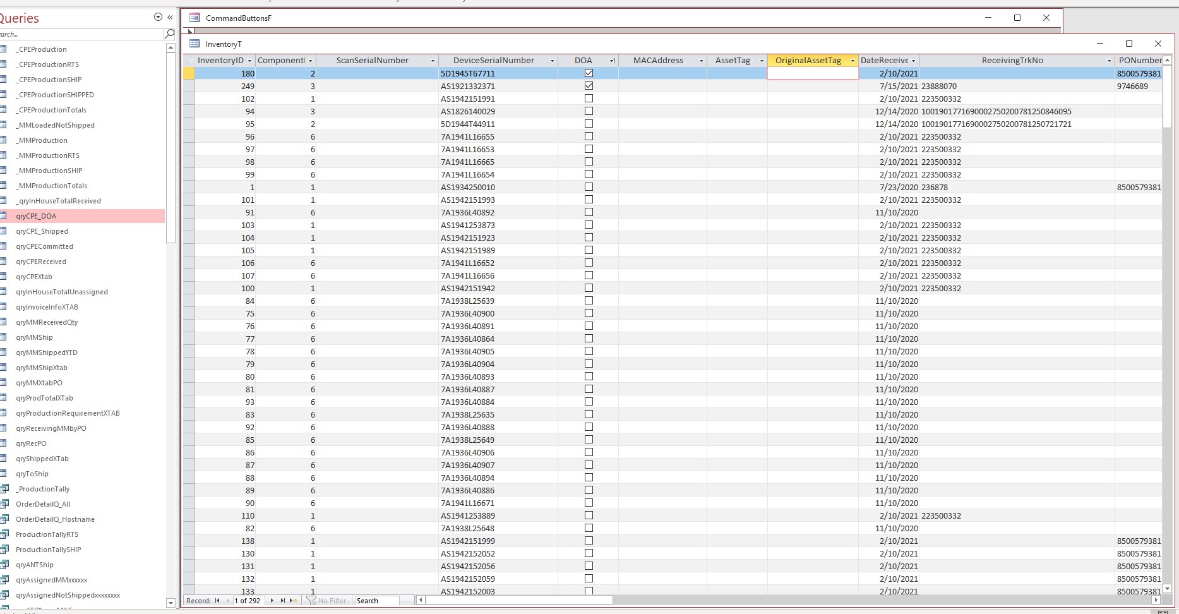Uncheck DOA for InventoryID 249
Screen dimensions: 1179x614
coord(589,86)
